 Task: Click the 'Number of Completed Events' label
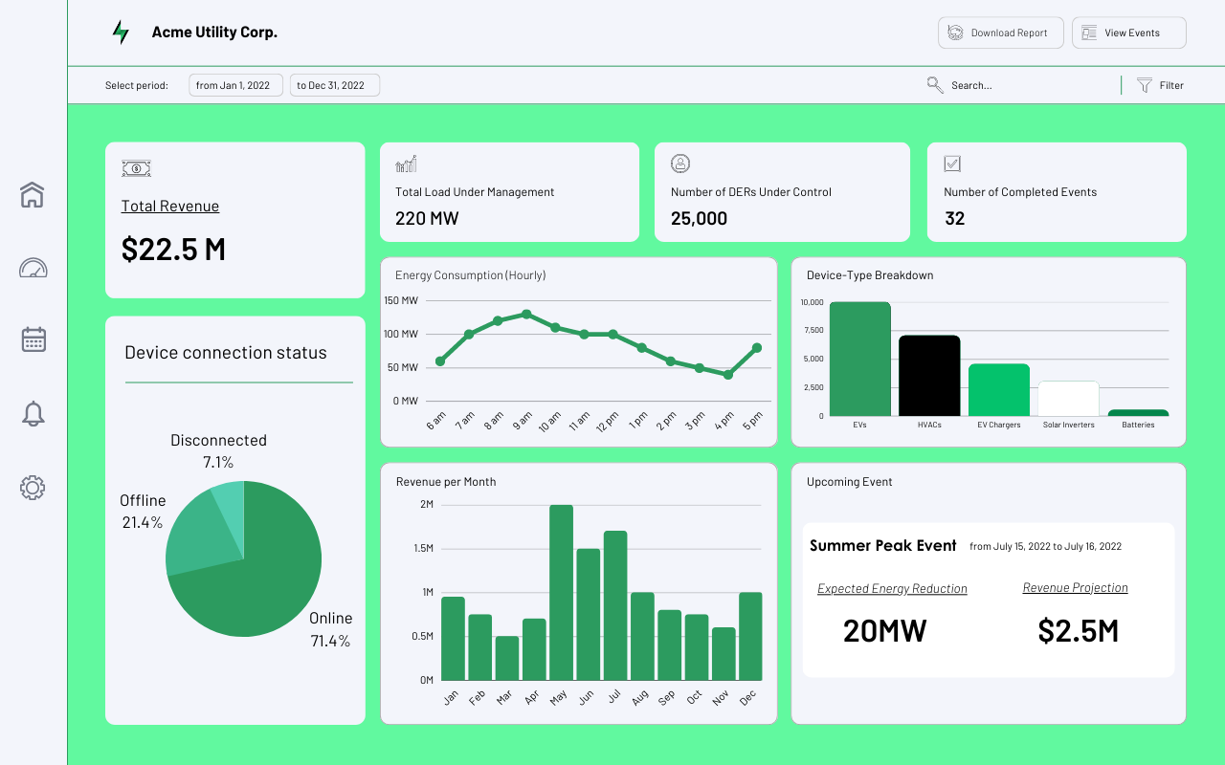1020,192
